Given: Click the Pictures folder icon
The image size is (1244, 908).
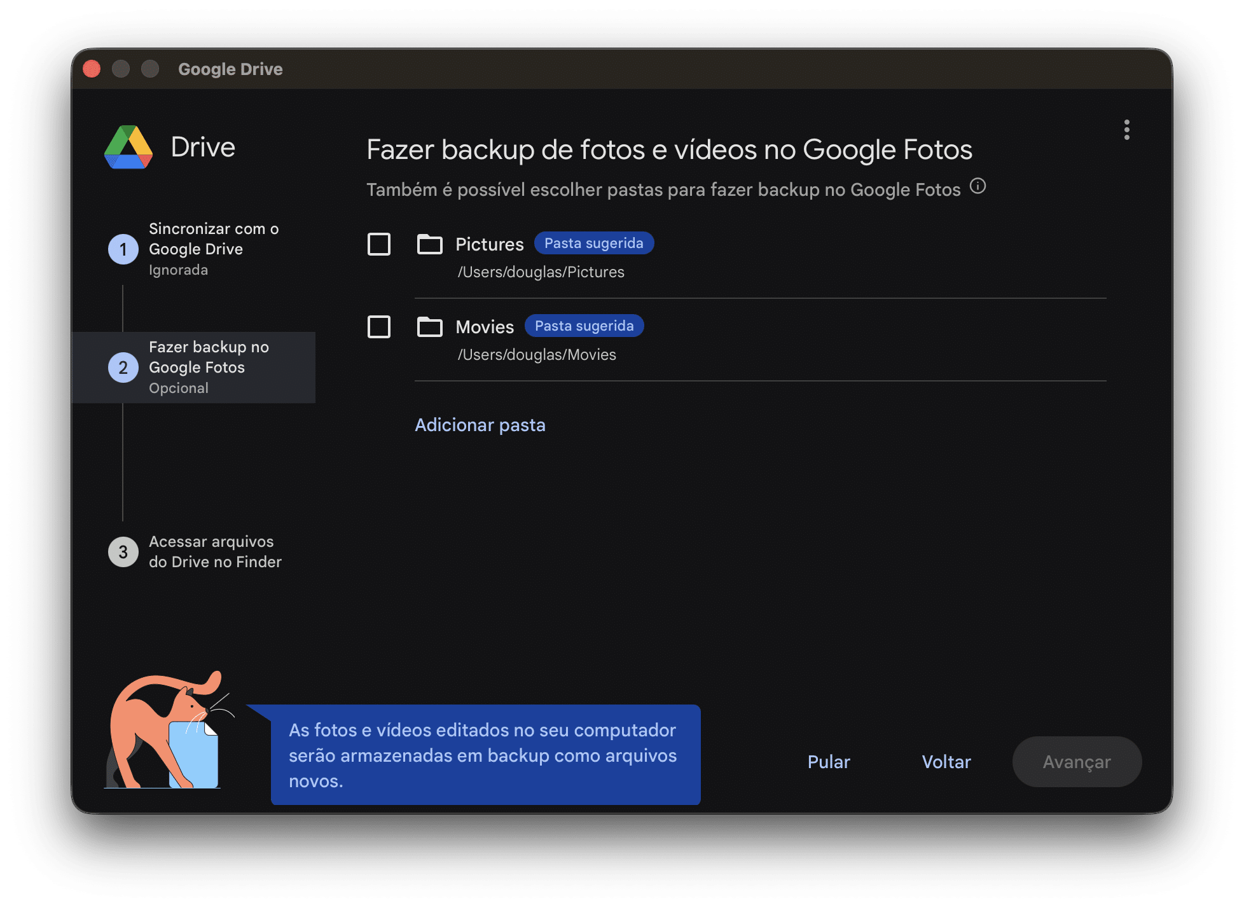Looking at the screenshot, I should [x=429, y=244].
